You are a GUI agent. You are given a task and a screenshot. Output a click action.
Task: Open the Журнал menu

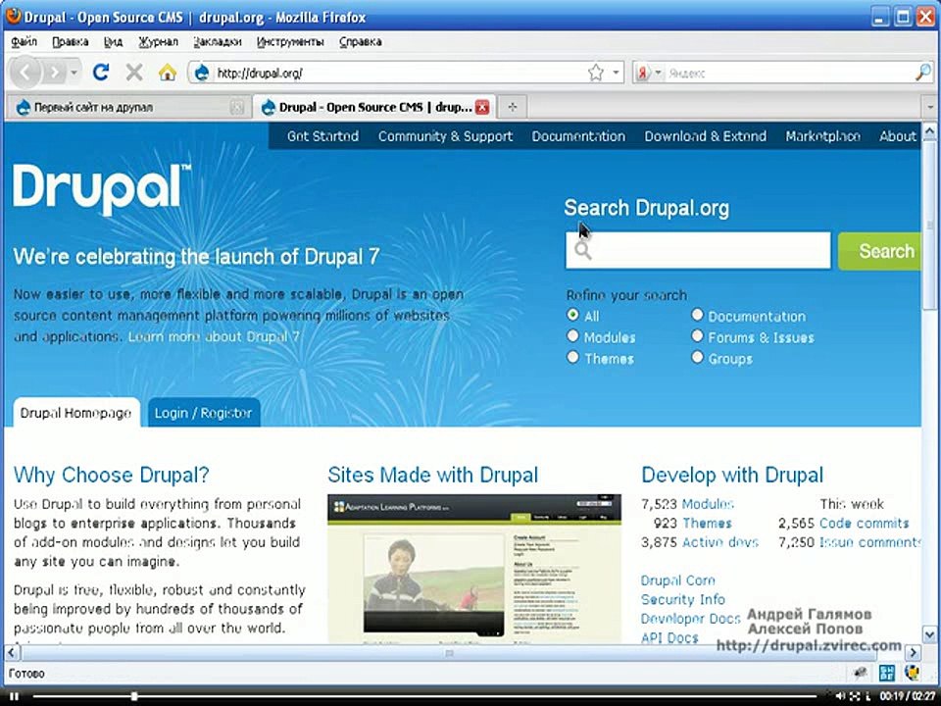click(x=159, y=41)
